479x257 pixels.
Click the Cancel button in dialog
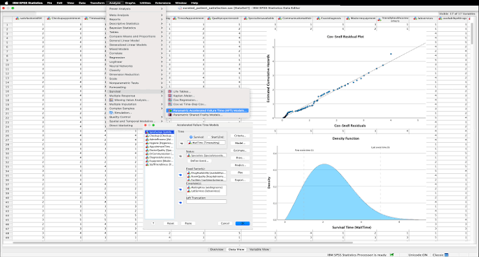click(225, 223)
